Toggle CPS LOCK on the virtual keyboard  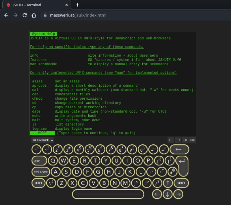tap(40, 172)
